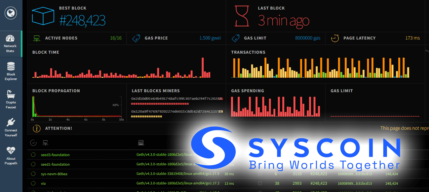Screen dimensions: 429x192
Task: Click the Transactions bar chart
Action: pyautogui.click(x=320, y=68)
